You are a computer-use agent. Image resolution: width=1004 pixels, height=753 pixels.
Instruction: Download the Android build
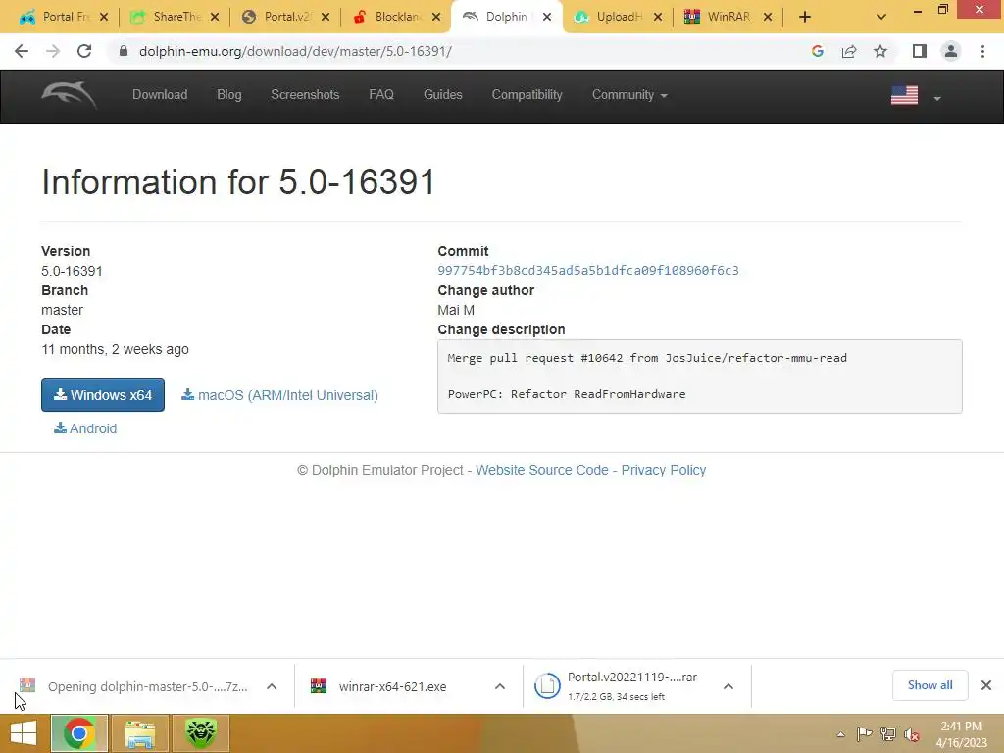click(x=85, y=428)
